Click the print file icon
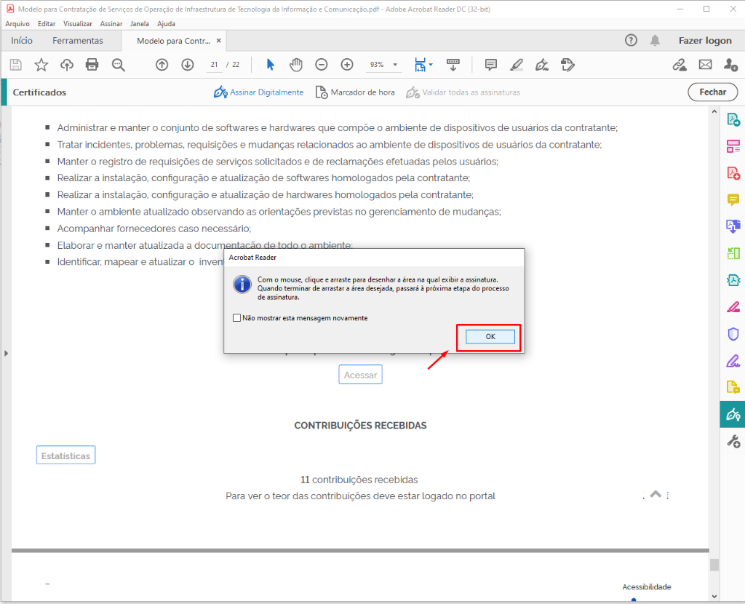The height and width of the screenshot is (604, 745). (92, 65)
